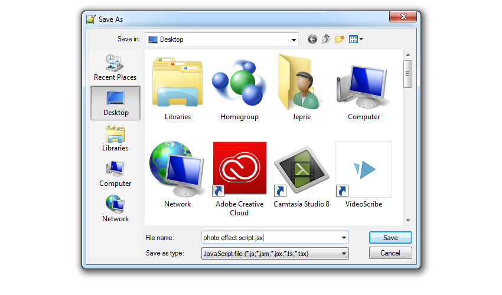
Task: Open Libraries in the places sidebar
Action: pyautogui.click(x=115, y=139)
